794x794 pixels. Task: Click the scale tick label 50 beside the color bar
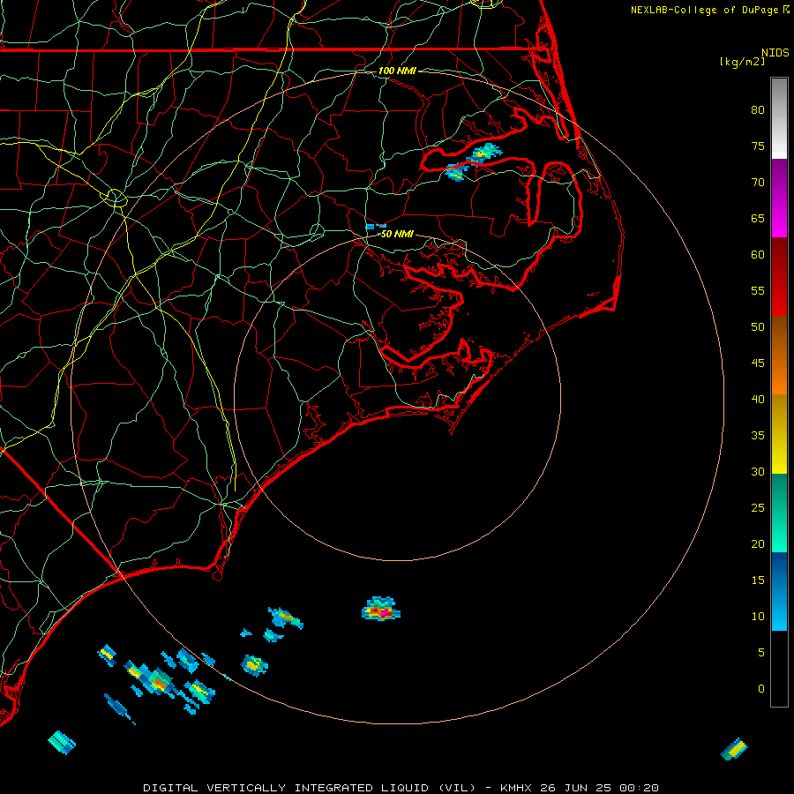tap(758, 327)
